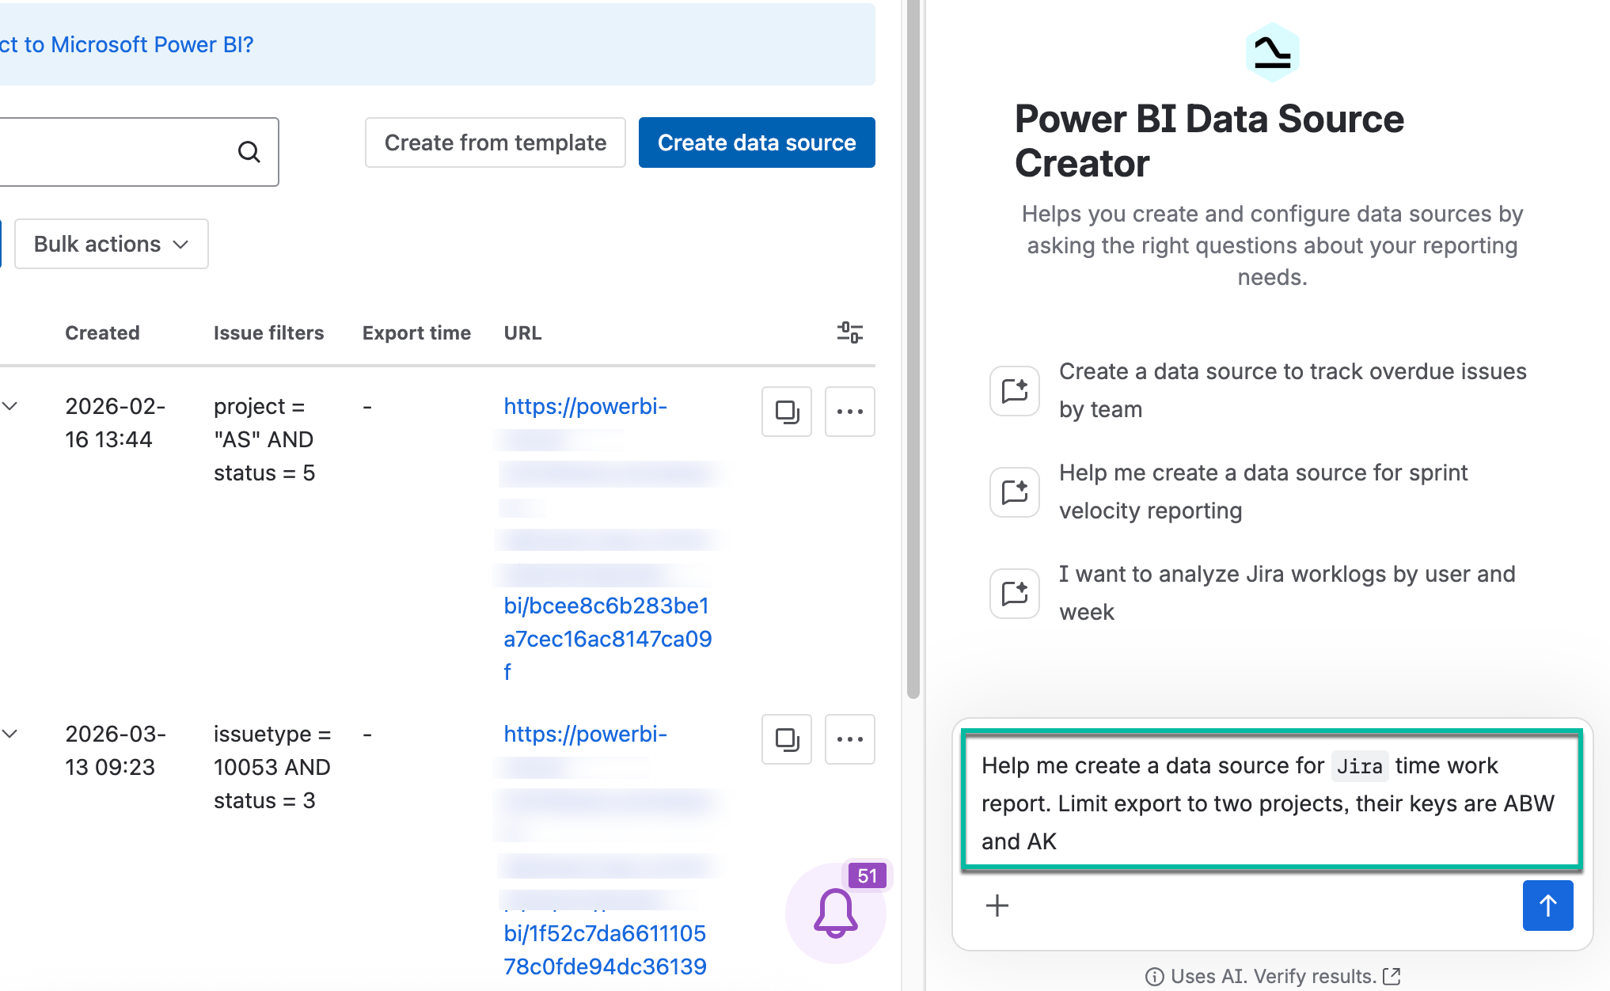Viewport: 1610px width, 991px height.
Task: Click the sprint velocity suggestion icon
Action: pos(1015,492)
